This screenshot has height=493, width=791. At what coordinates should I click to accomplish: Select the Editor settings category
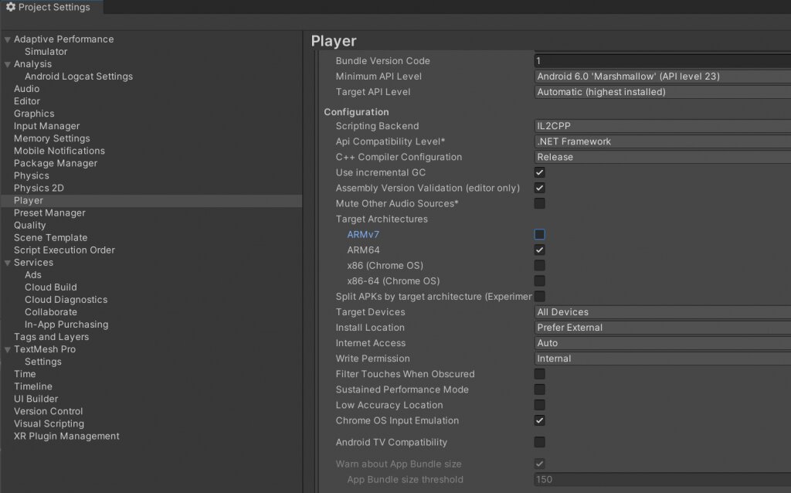pos(27,101)
